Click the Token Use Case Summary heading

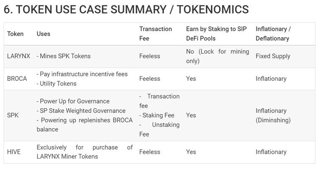126,10
